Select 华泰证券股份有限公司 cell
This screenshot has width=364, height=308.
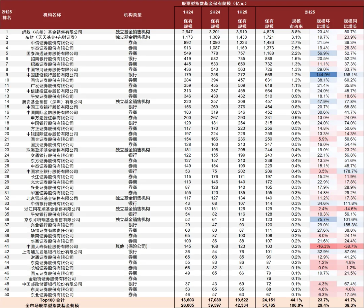point(52,48)
